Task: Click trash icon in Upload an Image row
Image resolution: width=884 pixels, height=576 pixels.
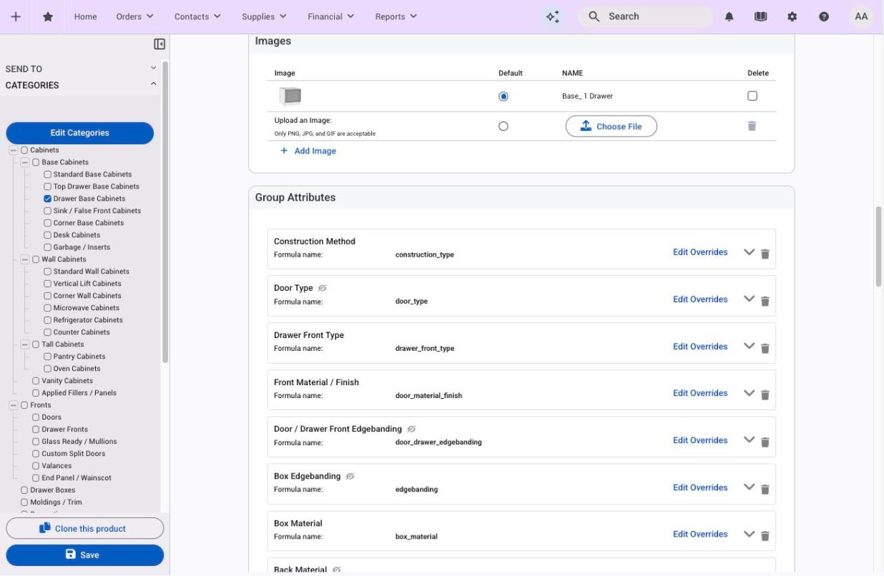Action: click(x=752, y=126)
